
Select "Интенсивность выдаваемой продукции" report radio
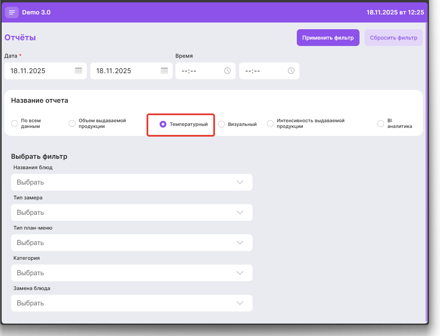pos(270,124)
